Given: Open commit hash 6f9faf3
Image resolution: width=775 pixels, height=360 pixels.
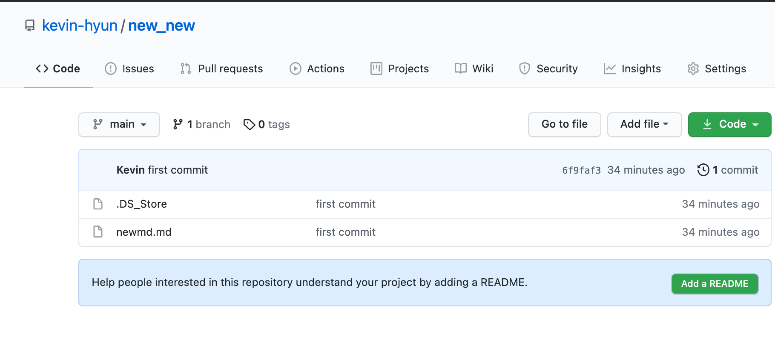Looking at the screenshot, I should (582, 170).
